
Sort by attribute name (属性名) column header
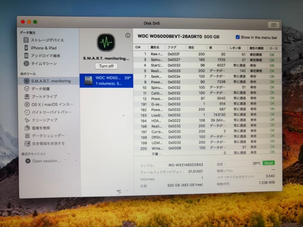156,47
